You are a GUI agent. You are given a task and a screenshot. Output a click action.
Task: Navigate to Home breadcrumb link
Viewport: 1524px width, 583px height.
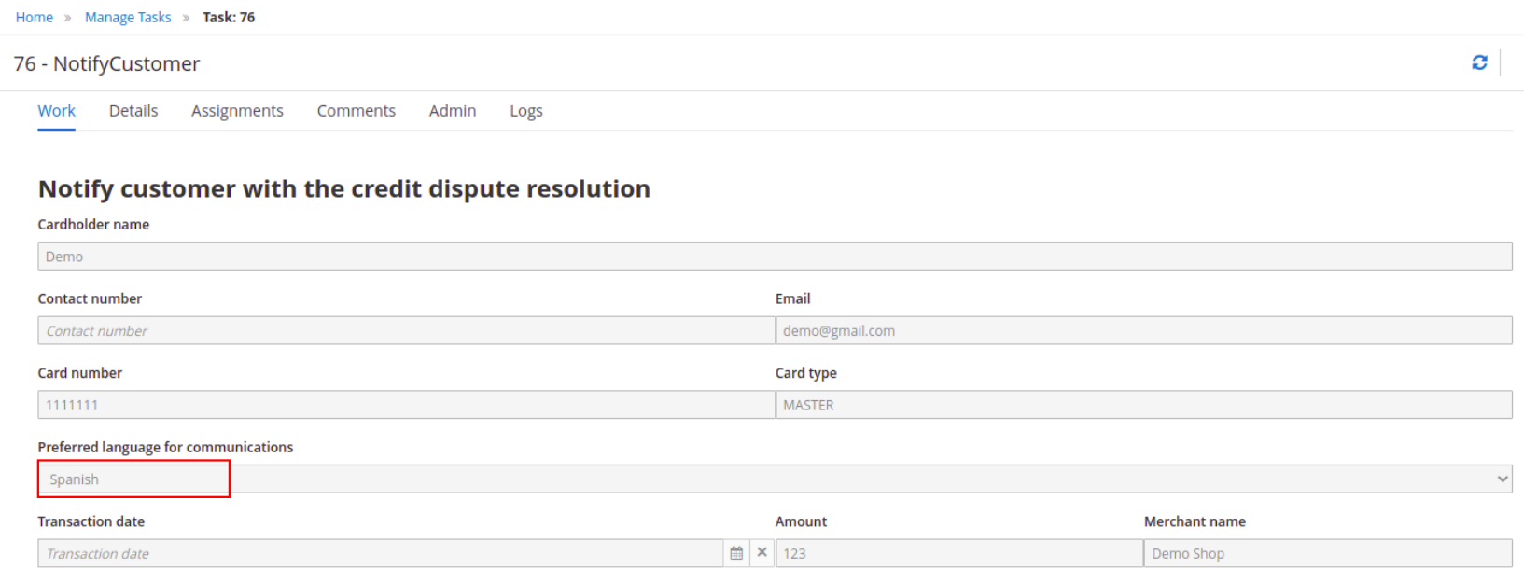coord(35,18)
